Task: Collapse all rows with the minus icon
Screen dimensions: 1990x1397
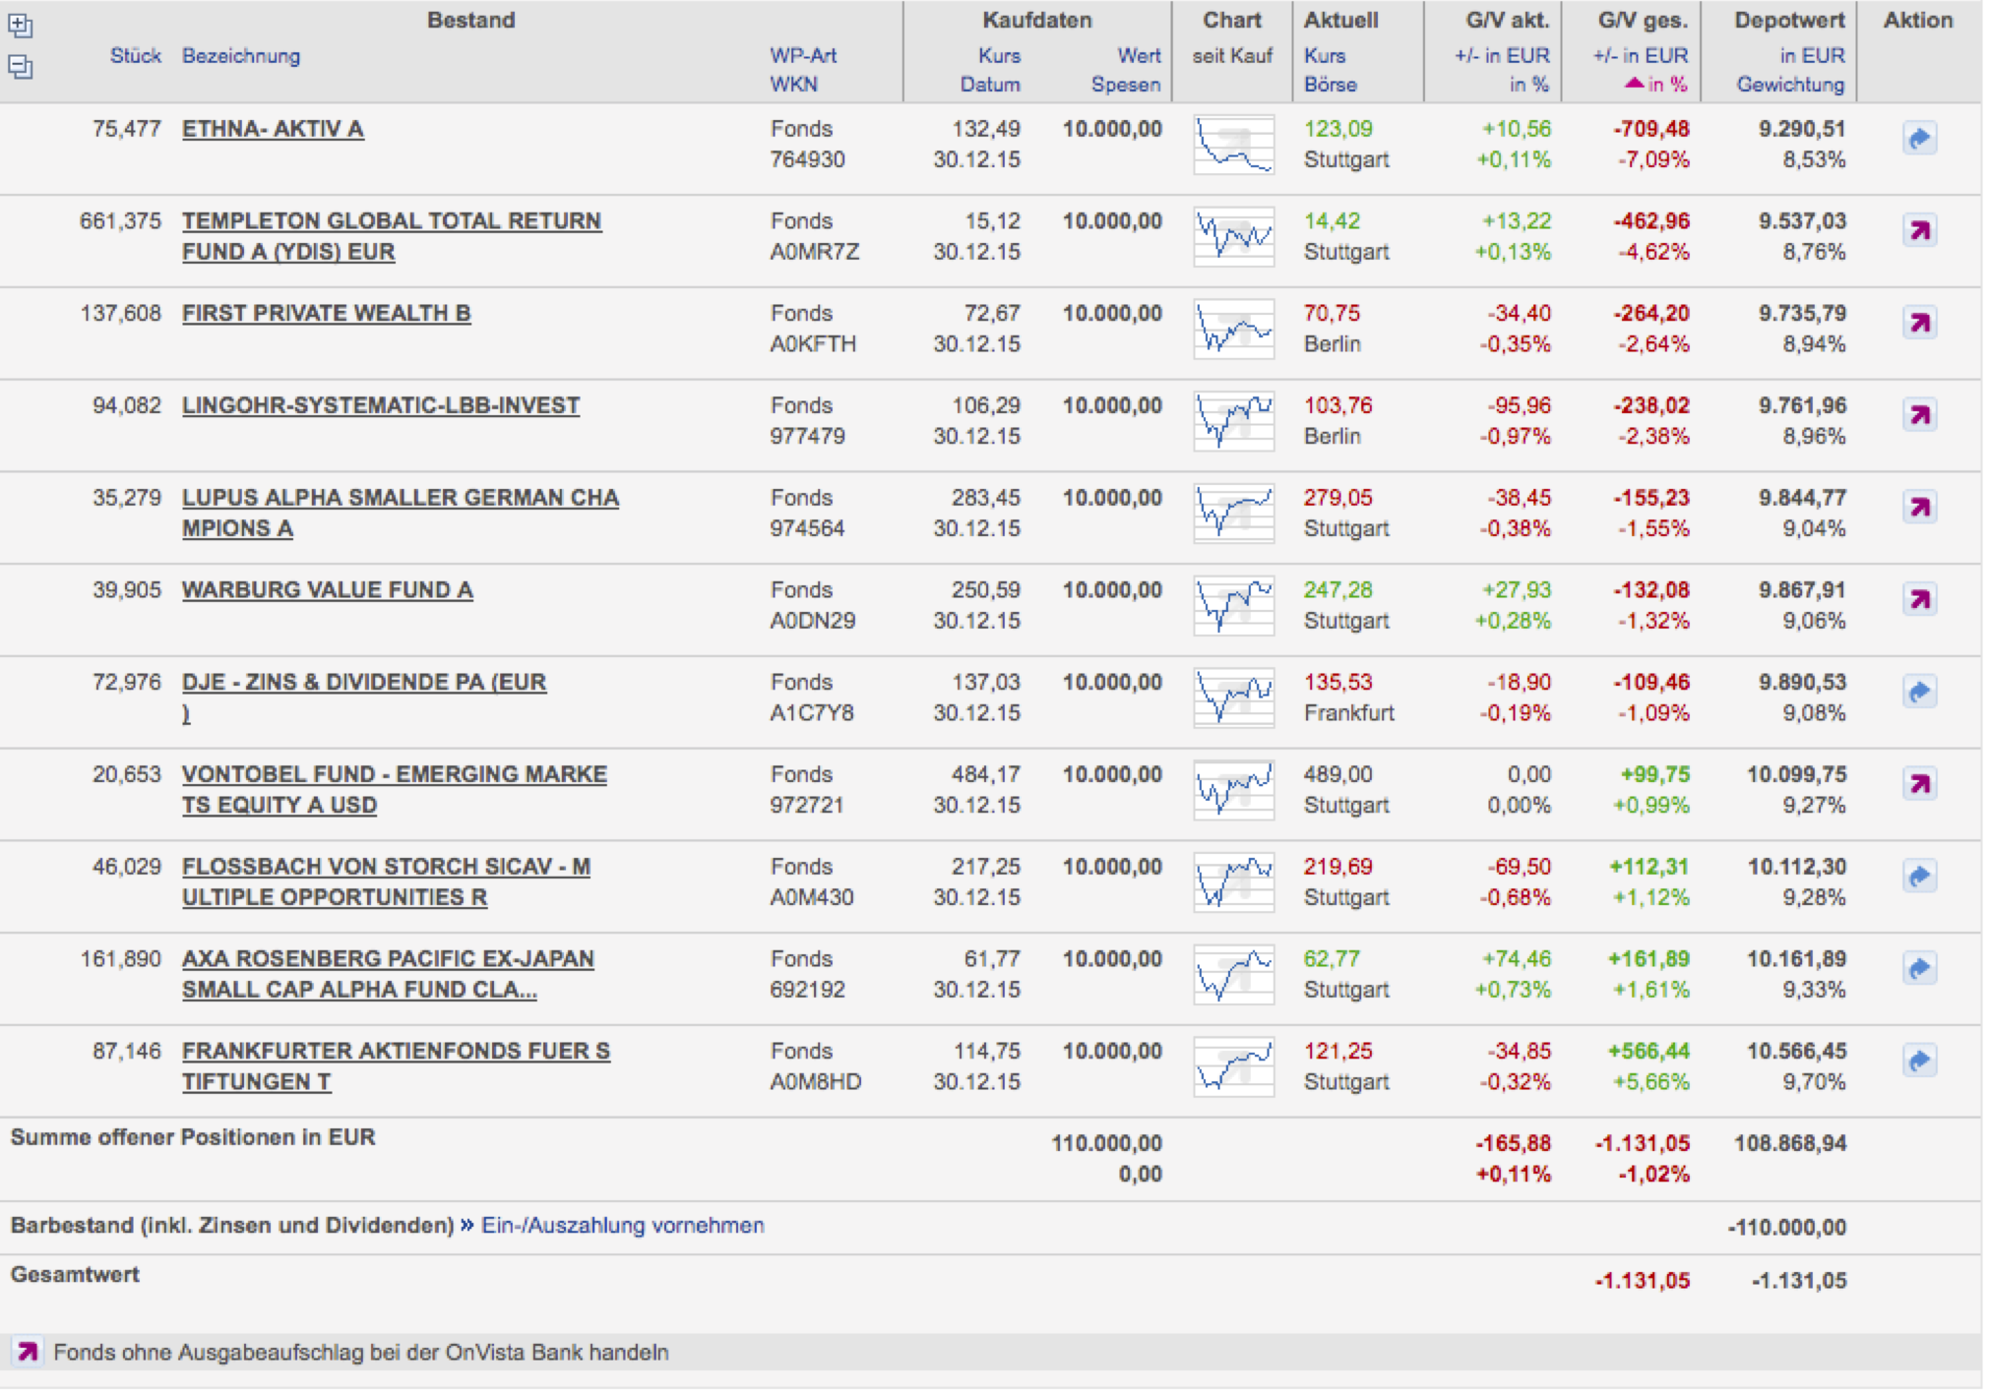Action: click(21, 67)
